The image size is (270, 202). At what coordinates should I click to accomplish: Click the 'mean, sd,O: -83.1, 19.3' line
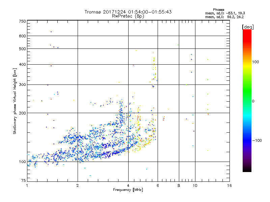point(225,13)
